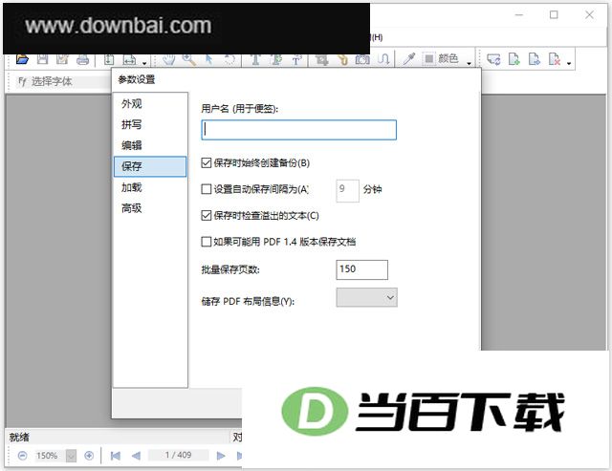Select the 拼写 settings category
Image resolution: width=612 pixels, height=471 pixels.
click(x=150, y=125)
